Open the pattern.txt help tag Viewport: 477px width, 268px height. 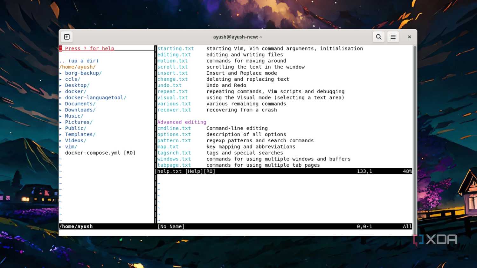[x=174, y=140]
